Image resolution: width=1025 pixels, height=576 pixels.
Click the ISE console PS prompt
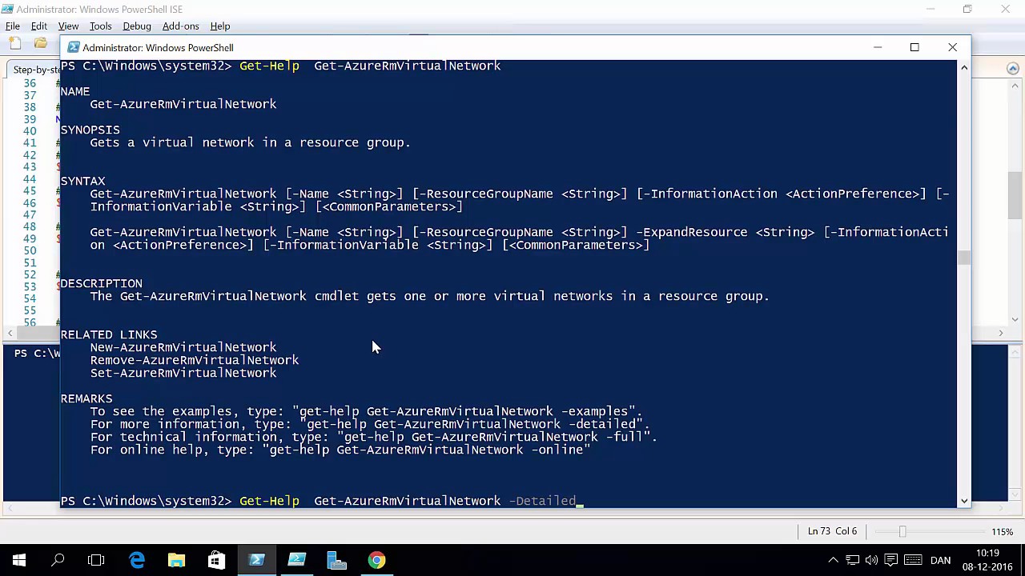coord(36,353)
